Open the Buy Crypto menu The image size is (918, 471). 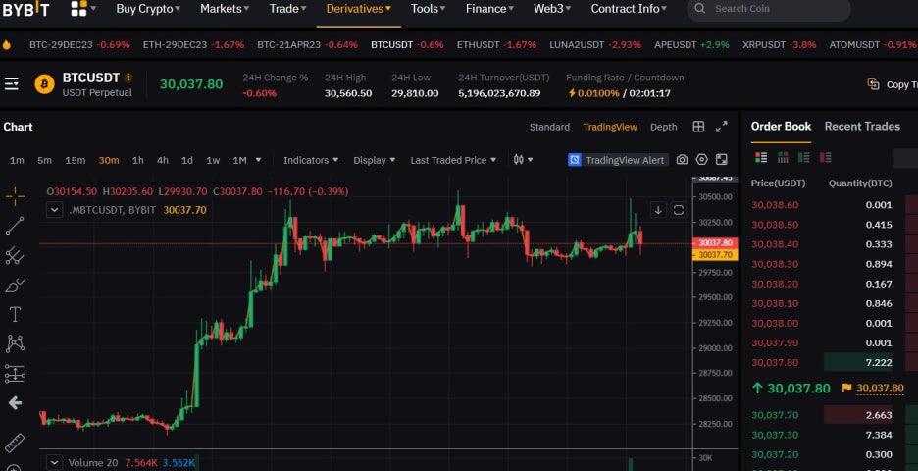[x=148, y=9]
